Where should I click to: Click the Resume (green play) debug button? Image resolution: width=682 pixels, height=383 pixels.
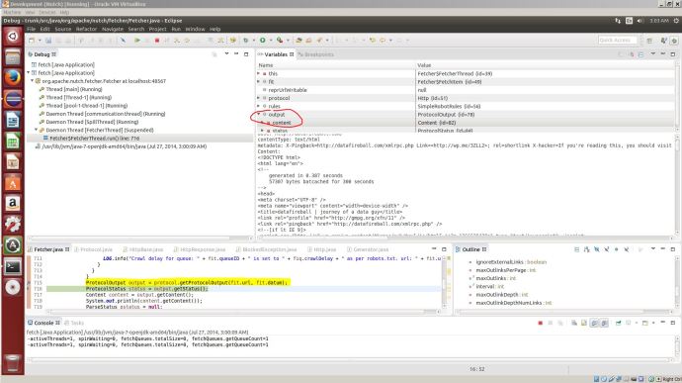click(x=137, y=41)
